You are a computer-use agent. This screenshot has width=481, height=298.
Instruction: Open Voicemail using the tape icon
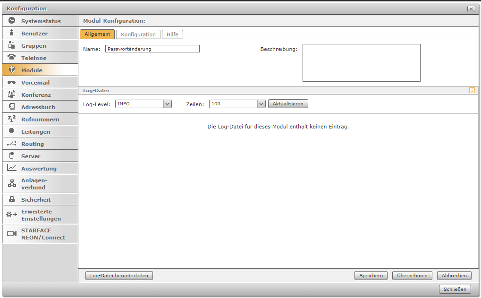pyautogui.click(x=12, y=82)
